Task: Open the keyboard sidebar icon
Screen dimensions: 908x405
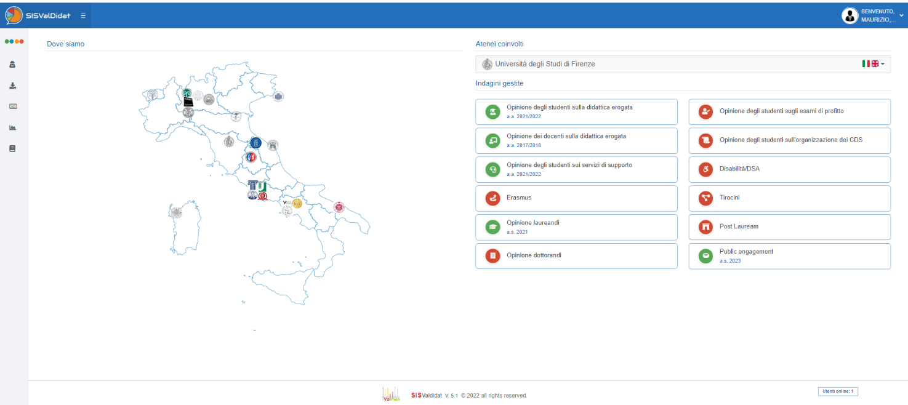Action: coord(13,106)
